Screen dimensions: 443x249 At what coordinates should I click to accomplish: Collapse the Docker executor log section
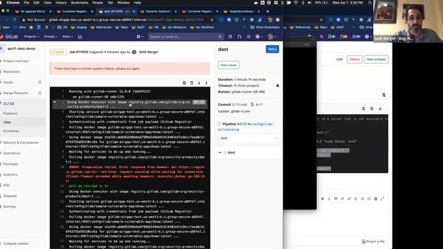[55, 102]
